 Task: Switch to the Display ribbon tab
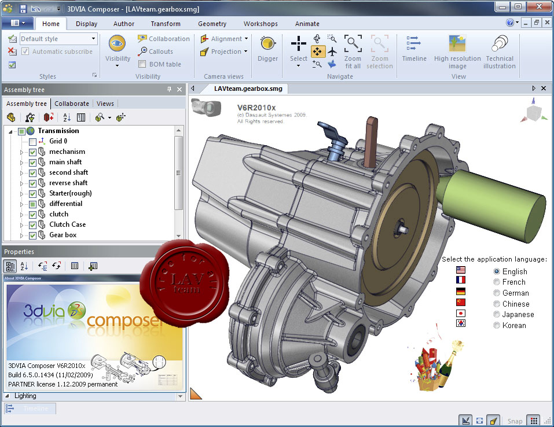(87, 24)
